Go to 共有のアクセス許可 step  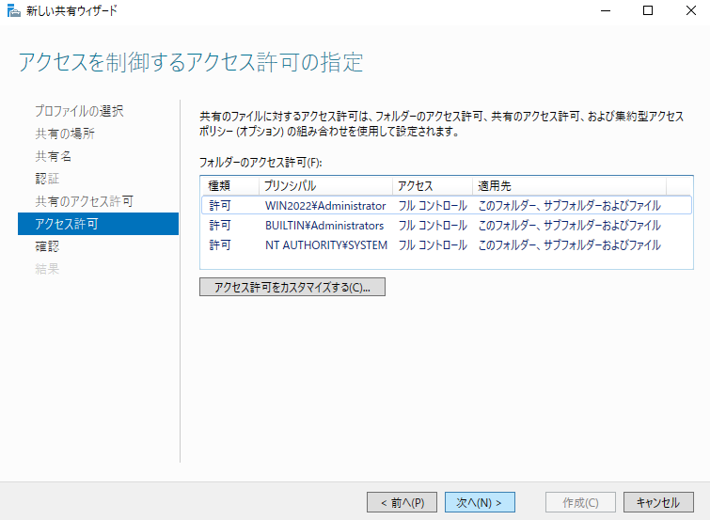pos(84,201)
